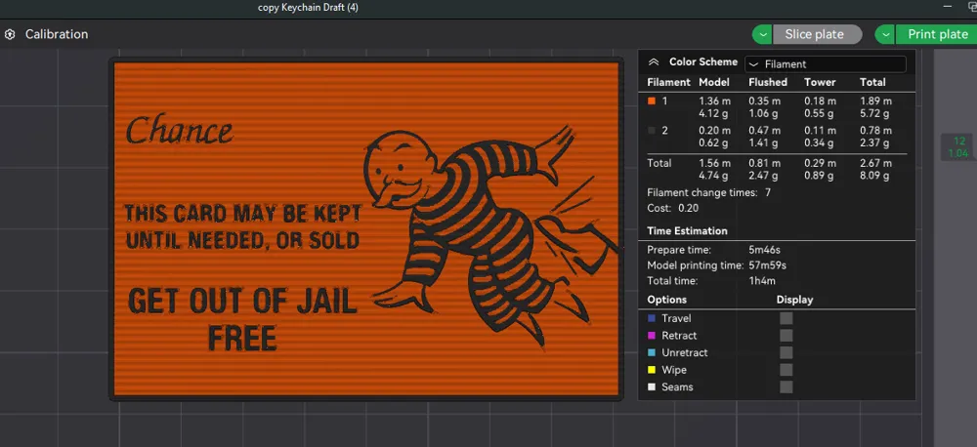
Task: Click the sliced Chance card preview
Action: pyautogui.click(x=366, y=229)
